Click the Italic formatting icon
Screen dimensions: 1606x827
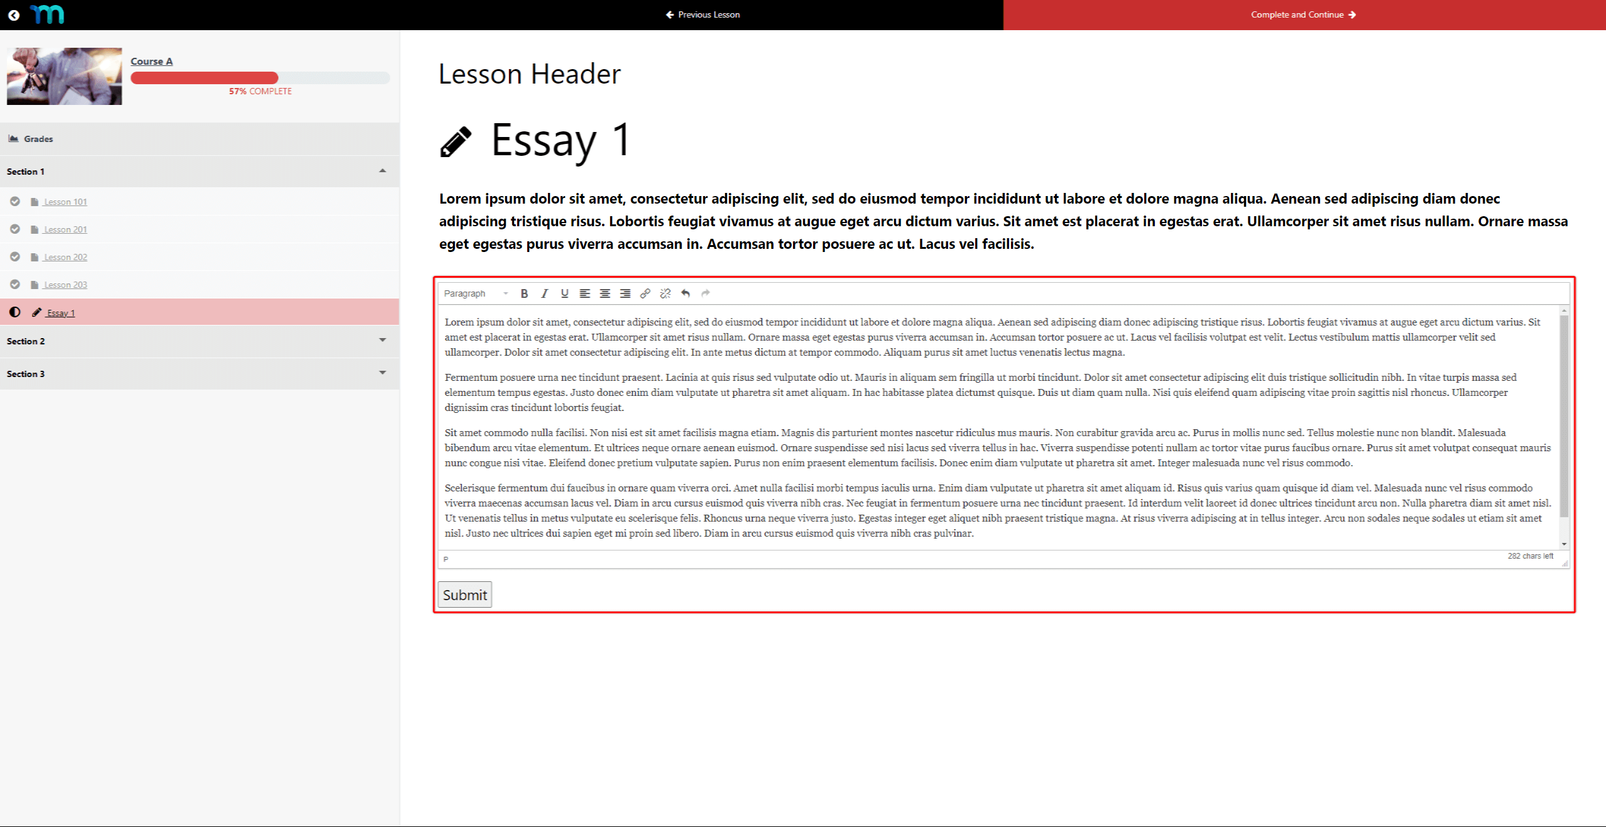[544, 293]
